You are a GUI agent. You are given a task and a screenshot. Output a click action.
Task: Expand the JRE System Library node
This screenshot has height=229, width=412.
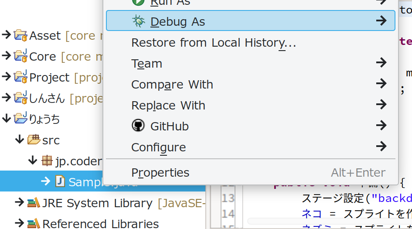19,203
